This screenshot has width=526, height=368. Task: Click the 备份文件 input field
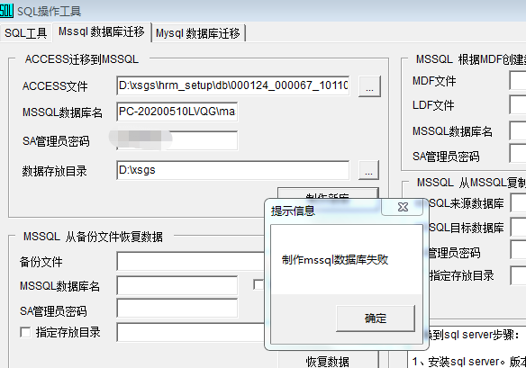pyautogui.click(x=191, y=262)
